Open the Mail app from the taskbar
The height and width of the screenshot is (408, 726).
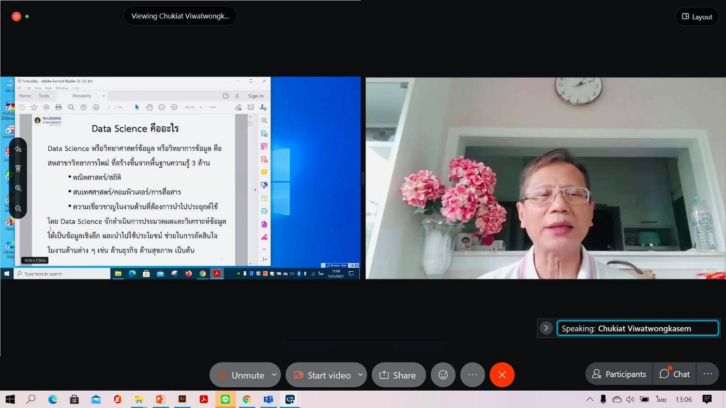click(x=96, y=399)
